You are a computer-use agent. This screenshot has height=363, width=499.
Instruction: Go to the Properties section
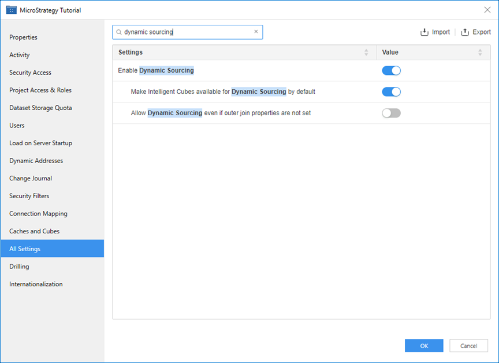point(23,37)
